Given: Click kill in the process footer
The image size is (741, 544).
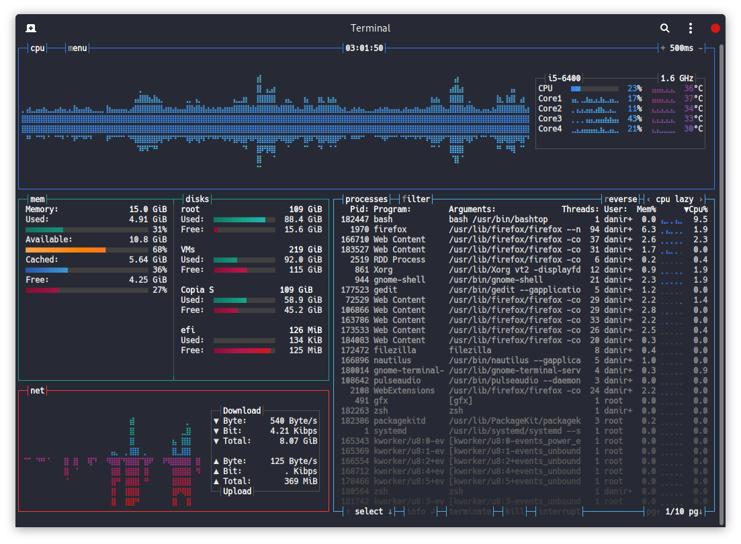Looking at the screenshot, I should pyautogui.click(x=515, y=512).
